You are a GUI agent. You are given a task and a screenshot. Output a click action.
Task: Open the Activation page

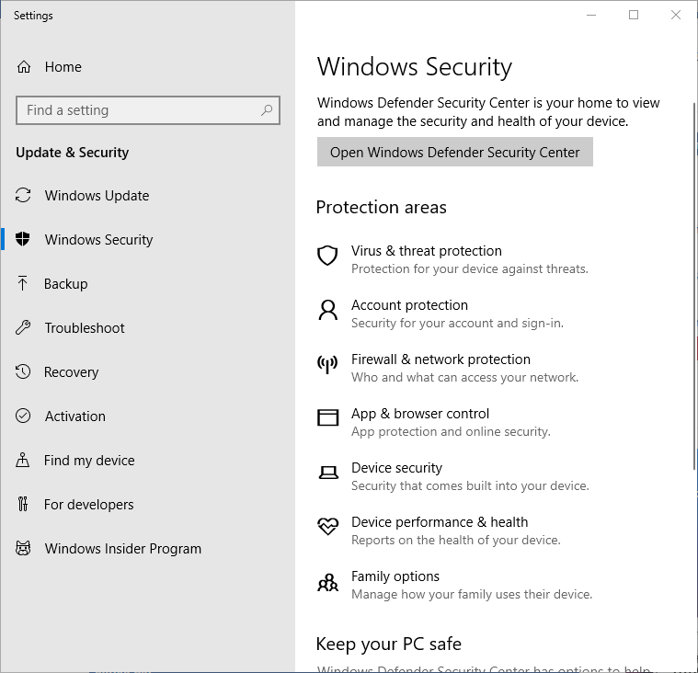point(148,416)
